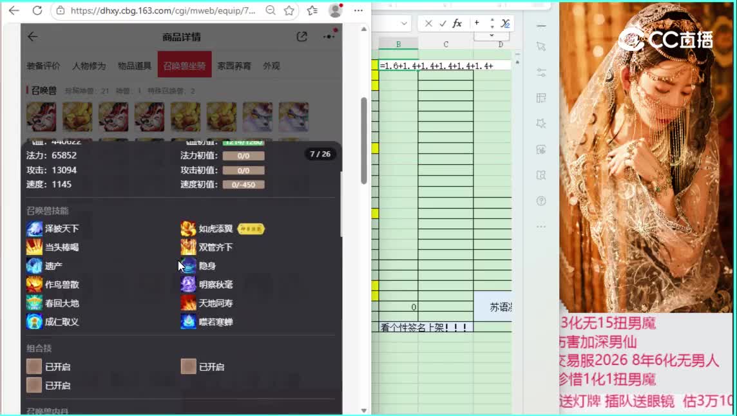Viewport: 737px width, 416px height.
Task: Select the last purple beast thumbnail in row
Action: [294, 117]
